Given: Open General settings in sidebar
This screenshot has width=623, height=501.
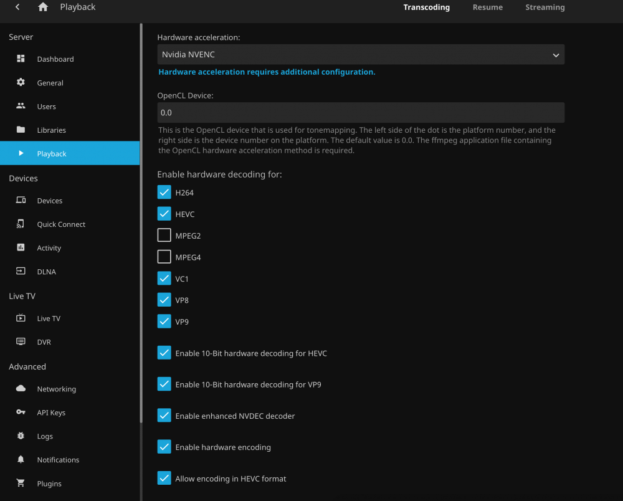Looking at the screenshot, I should pyautogui.click(x=70, y=83).
